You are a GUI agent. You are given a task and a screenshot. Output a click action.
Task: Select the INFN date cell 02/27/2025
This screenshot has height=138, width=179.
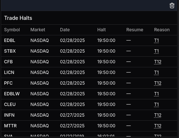click(72, 115)
